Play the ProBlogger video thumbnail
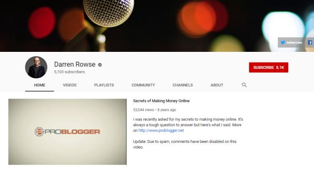Viewport: 314px width, 171px height. coord(67,132)
